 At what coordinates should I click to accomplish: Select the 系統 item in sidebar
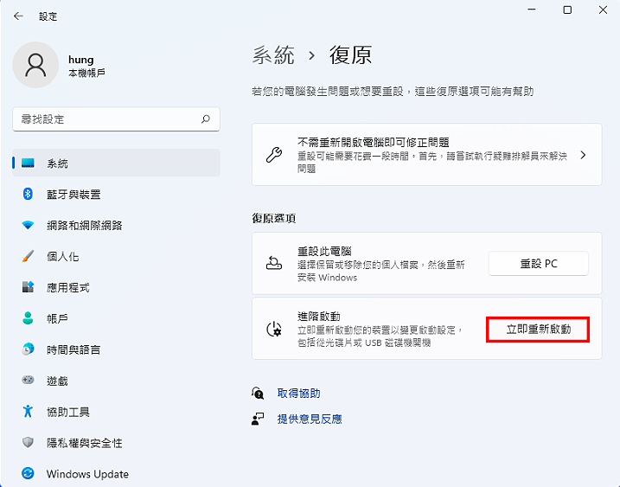pyautogui.click(x=116, y=163)
